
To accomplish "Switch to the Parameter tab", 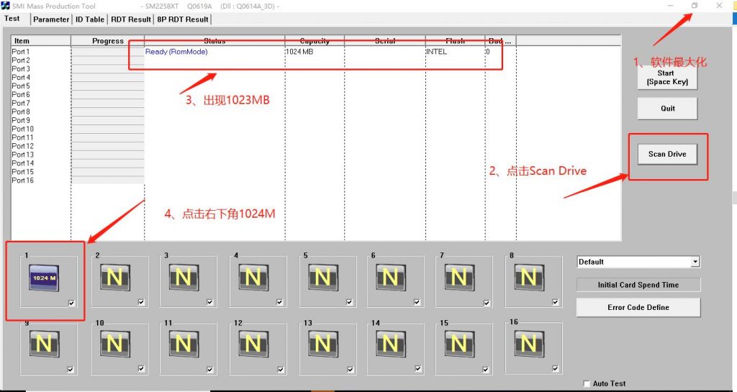I will pyautogui.click(x=51, y=19).
